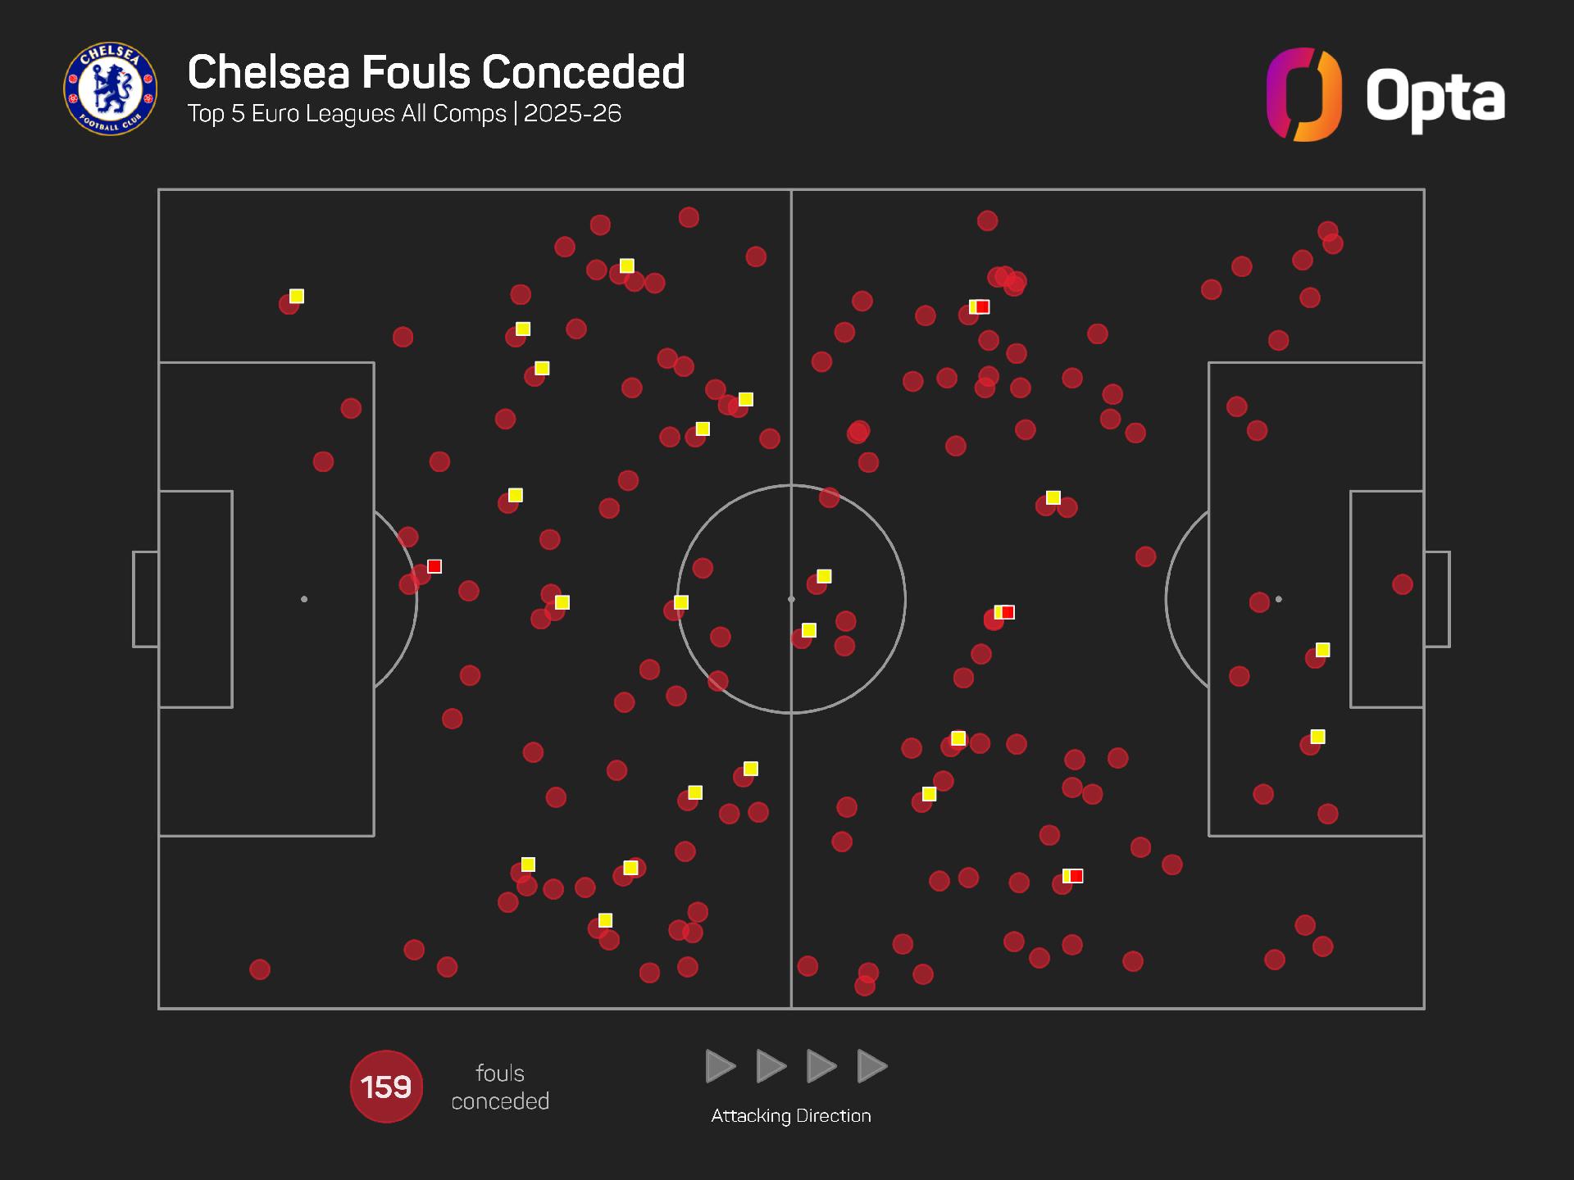Click the red card marker near left penalty arc
Image resolution: width=1574 pixels, height=1180 pixels.
434,566
